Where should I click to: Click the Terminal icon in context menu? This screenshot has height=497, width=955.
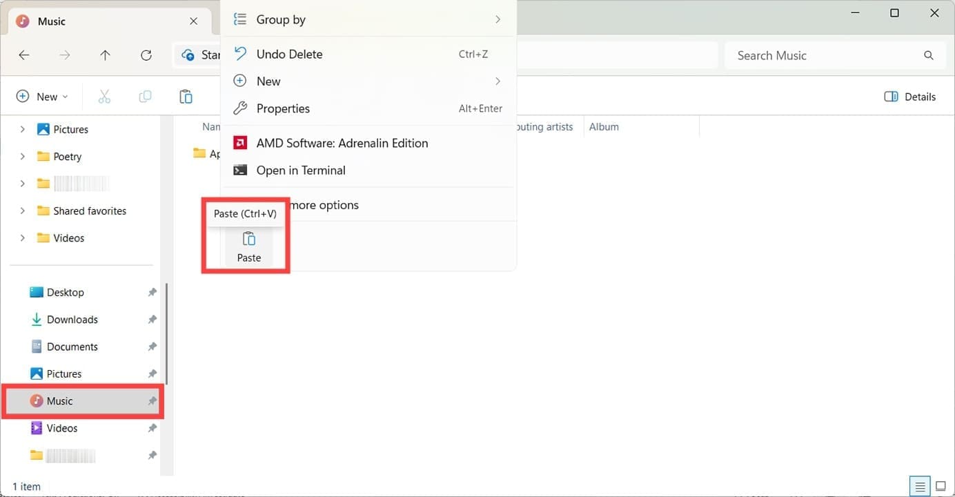tap(240, 170)
